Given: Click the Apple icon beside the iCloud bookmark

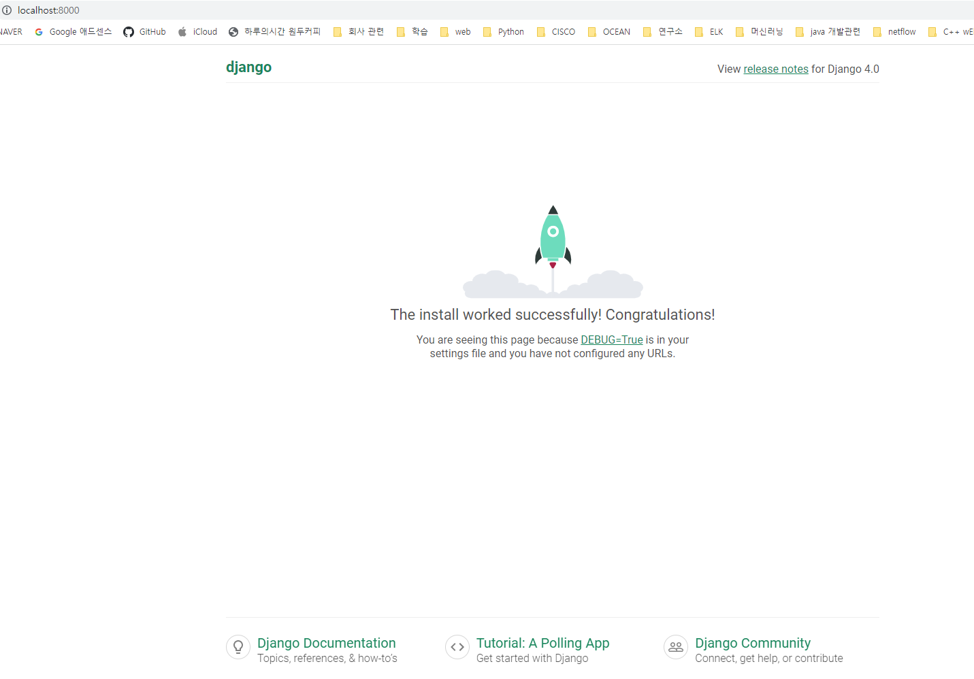Looking at the screenshot, I should [181, 31].
